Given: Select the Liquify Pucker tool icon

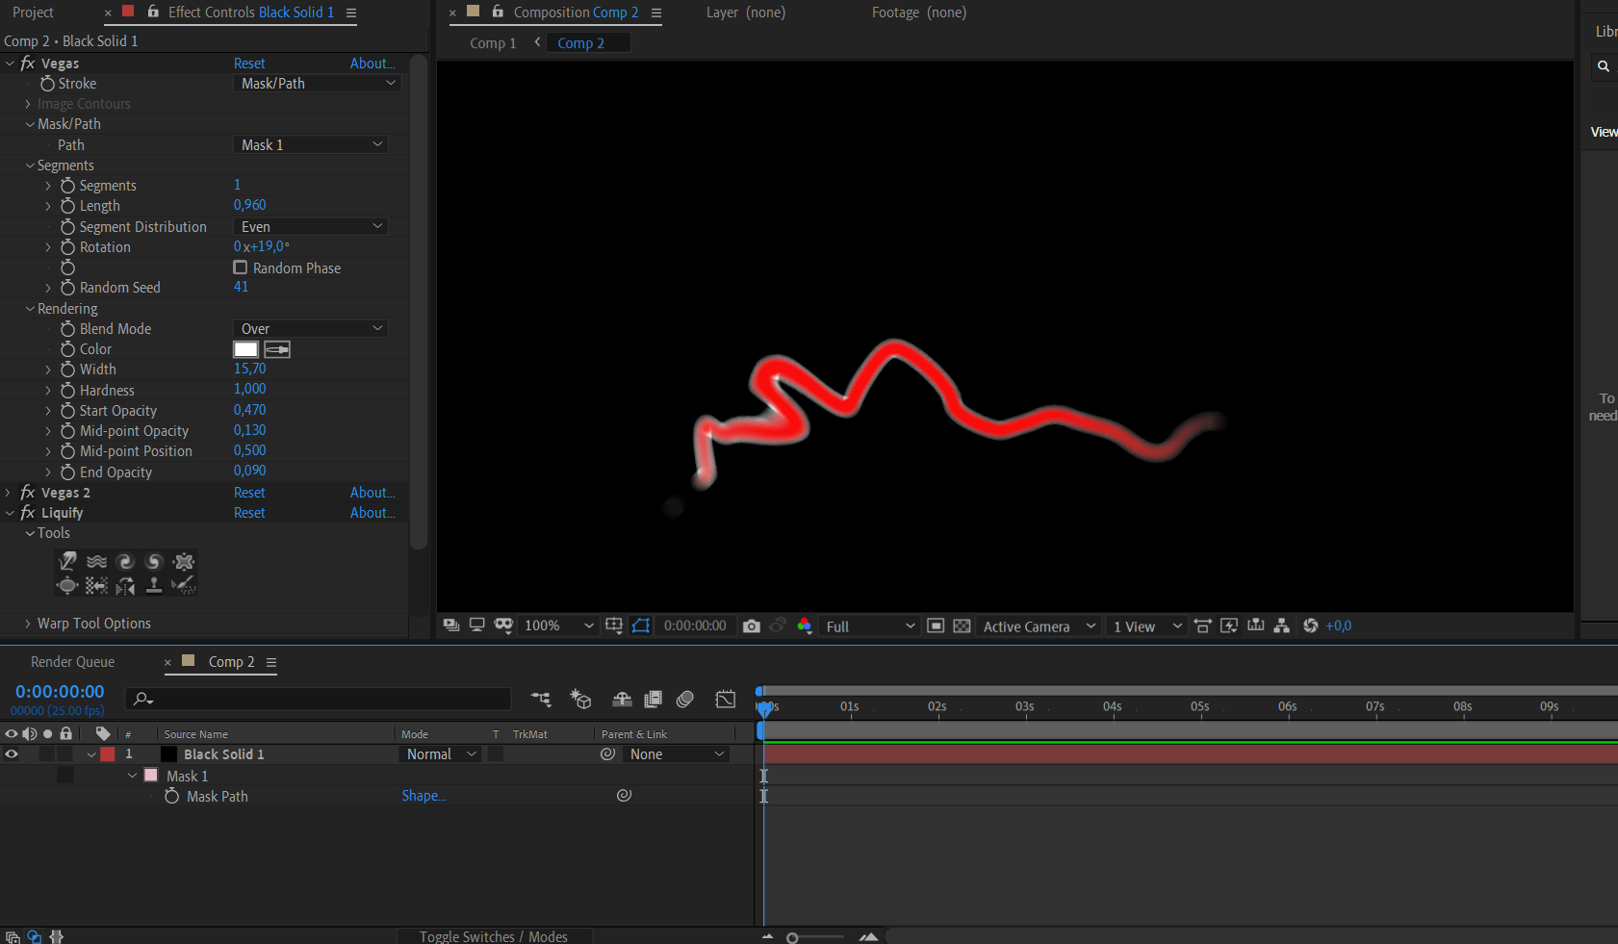Looking at the screenshot, I should [184, 562].
